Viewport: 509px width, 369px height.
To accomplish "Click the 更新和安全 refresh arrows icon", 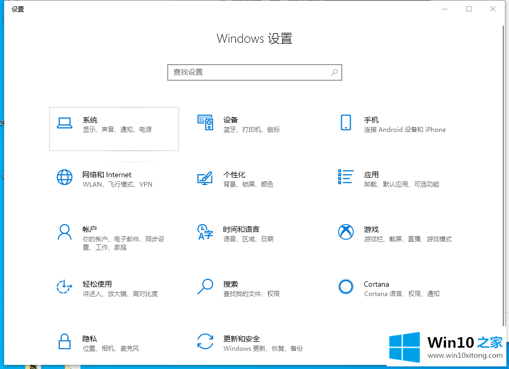I will click(x=205, y=341).
